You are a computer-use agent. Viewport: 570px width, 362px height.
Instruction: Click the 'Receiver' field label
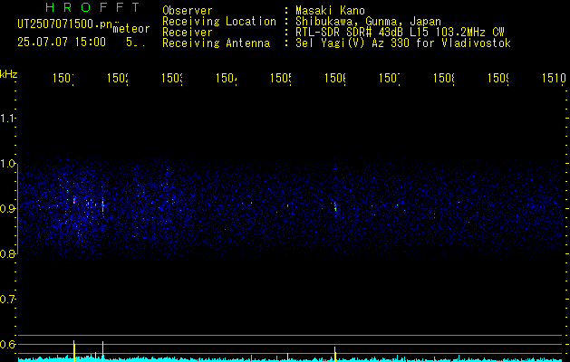[x=188, y=33]
